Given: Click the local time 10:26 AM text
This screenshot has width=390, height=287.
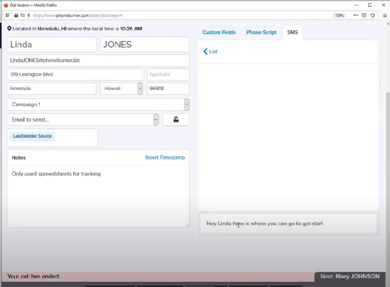Looking at the screenshot, I should coord(131,28).
